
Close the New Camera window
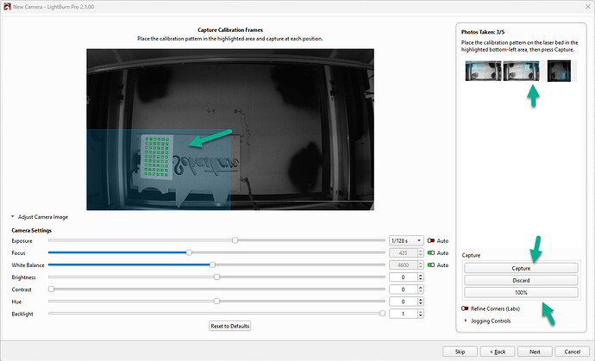coord(587,6)
